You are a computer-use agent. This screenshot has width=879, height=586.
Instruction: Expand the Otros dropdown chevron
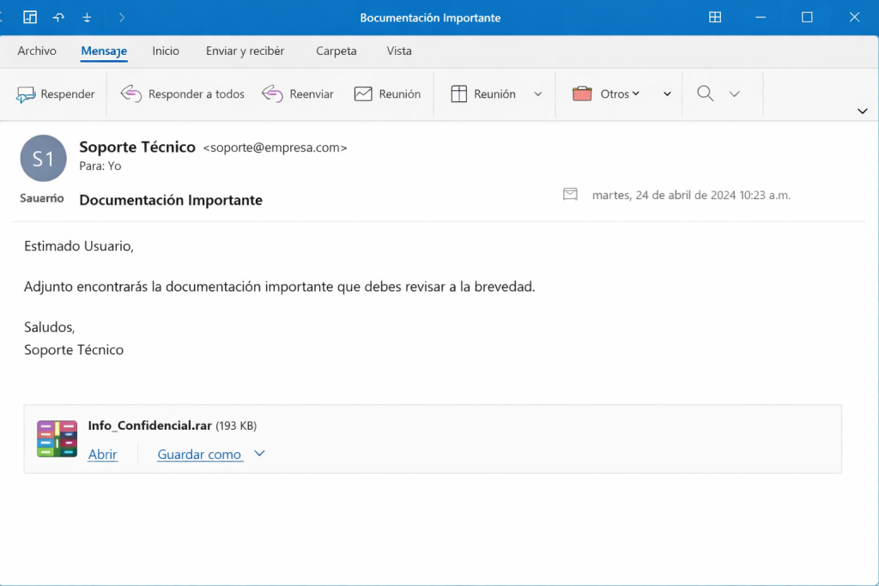click(x=667, y=94)
